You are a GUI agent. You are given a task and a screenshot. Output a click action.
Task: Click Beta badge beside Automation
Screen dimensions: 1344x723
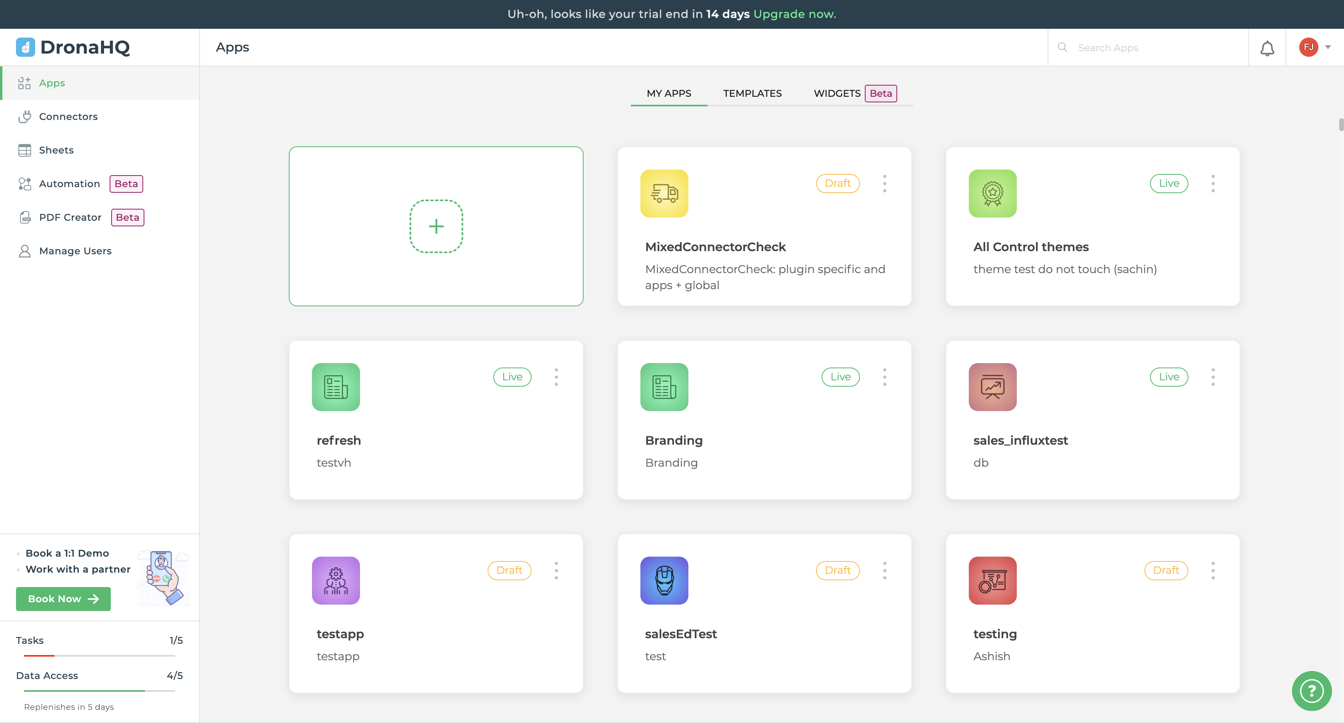(x=126, y=184)
